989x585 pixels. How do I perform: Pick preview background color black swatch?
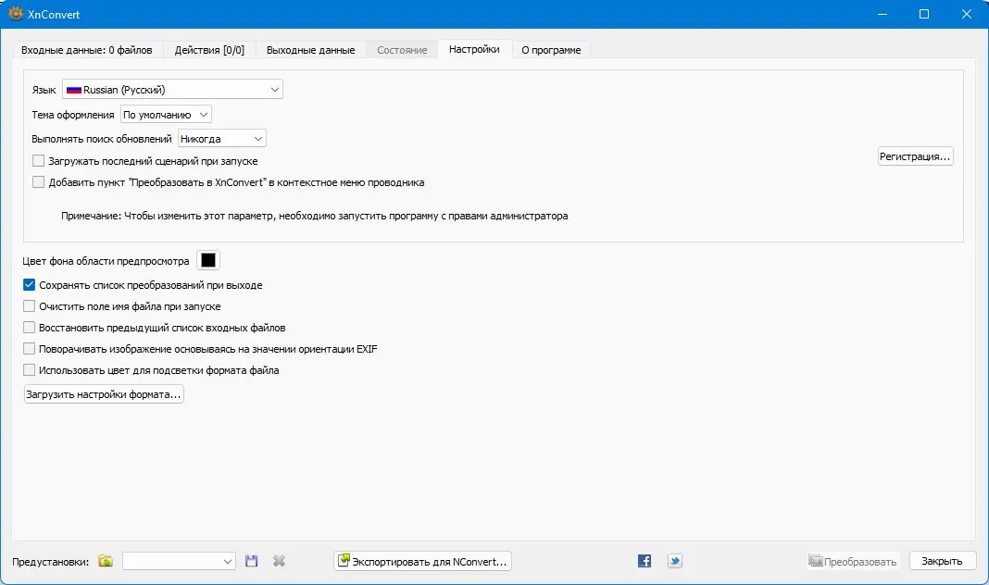pos(208,260)
